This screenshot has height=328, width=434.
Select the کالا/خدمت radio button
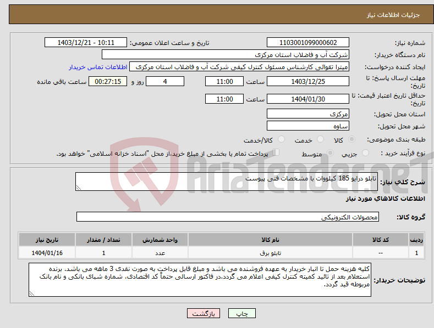coord(281,139)
